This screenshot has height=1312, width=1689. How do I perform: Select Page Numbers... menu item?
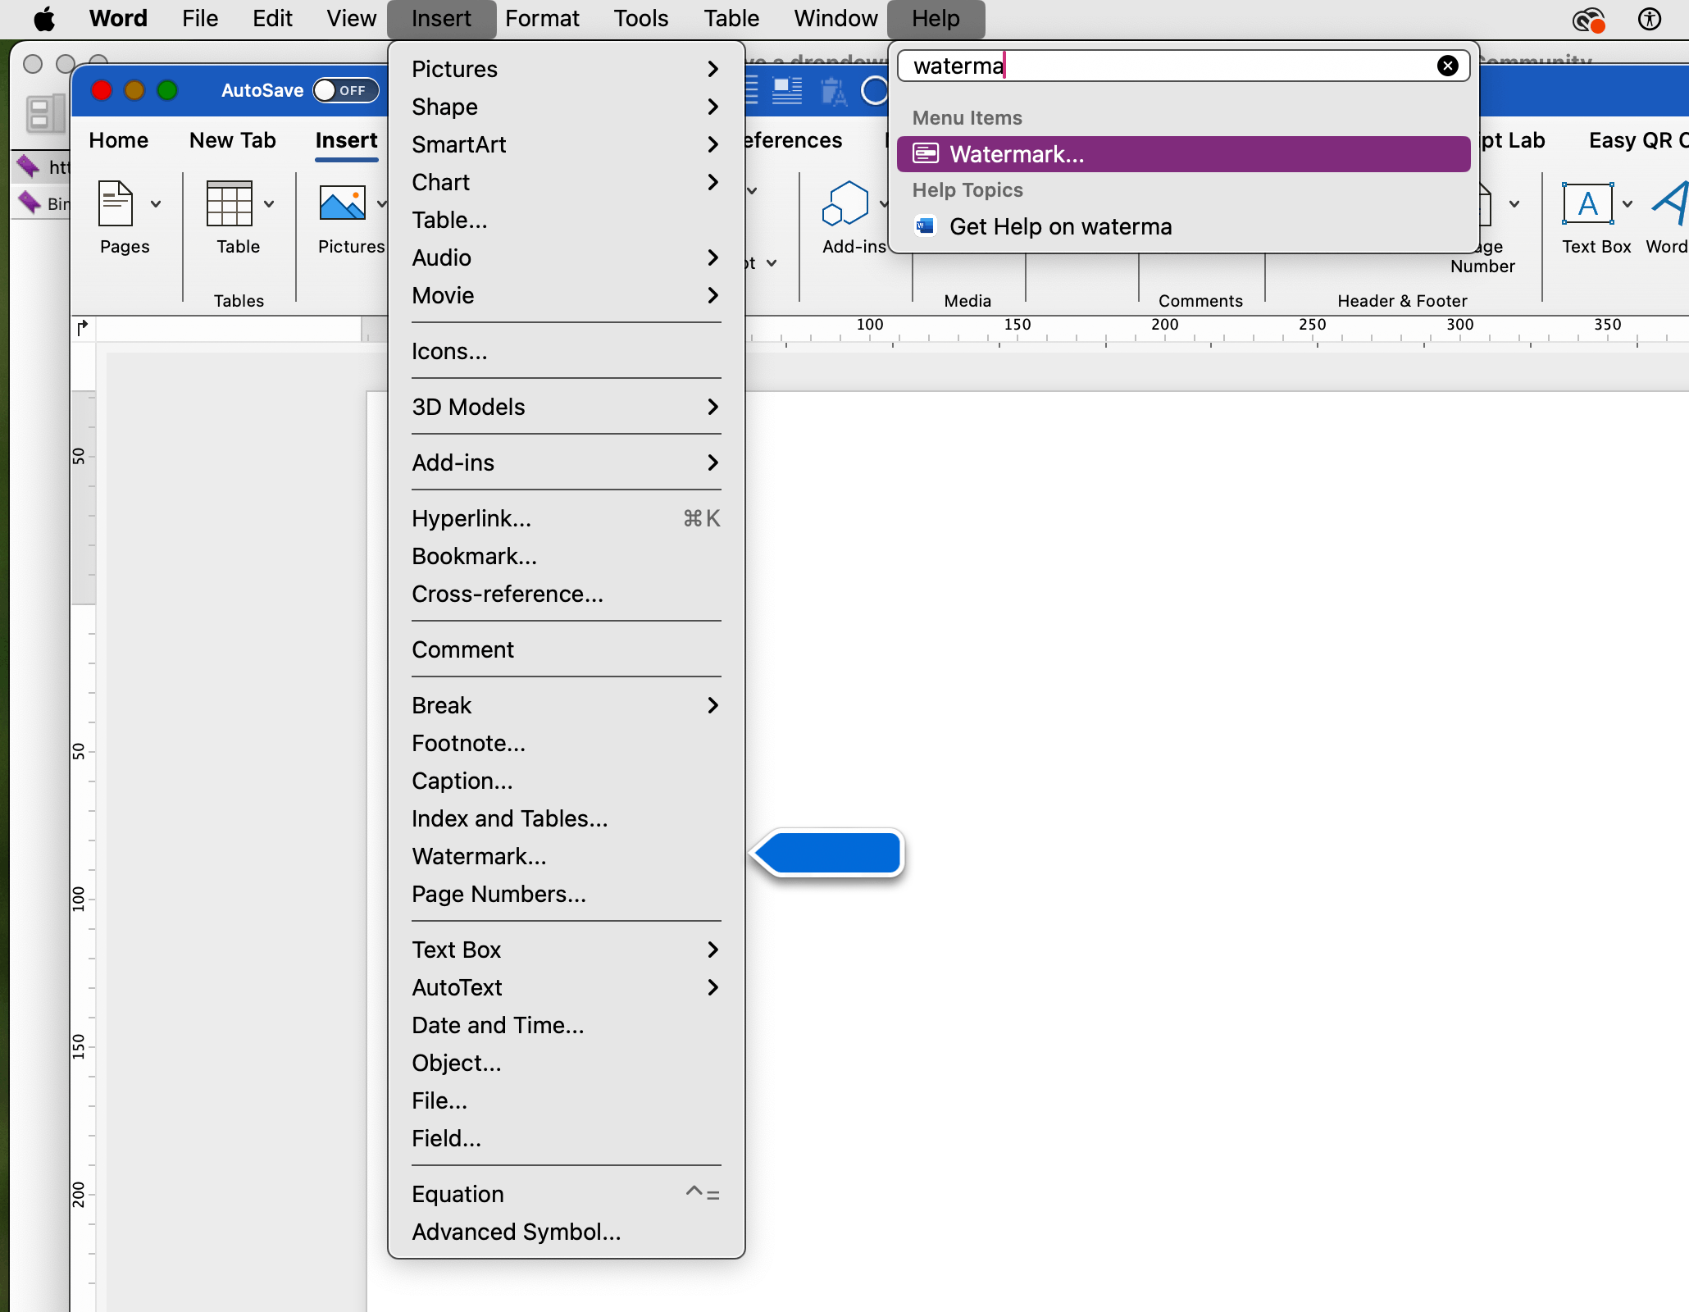566,894
